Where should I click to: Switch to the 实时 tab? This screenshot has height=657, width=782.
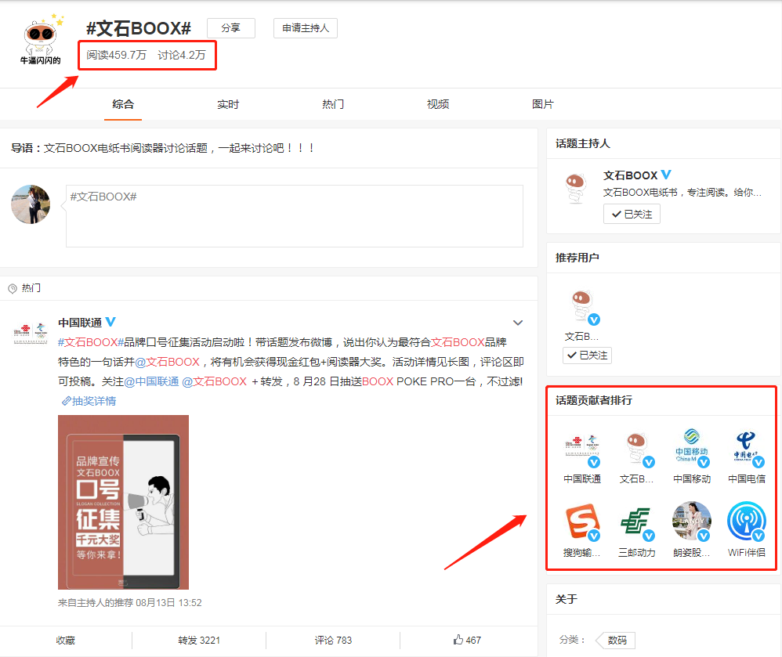click(228, 104)
